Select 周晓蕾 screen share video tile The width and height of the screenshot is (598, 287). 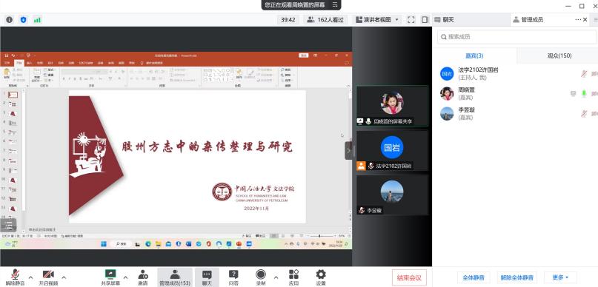pos(393,107)
